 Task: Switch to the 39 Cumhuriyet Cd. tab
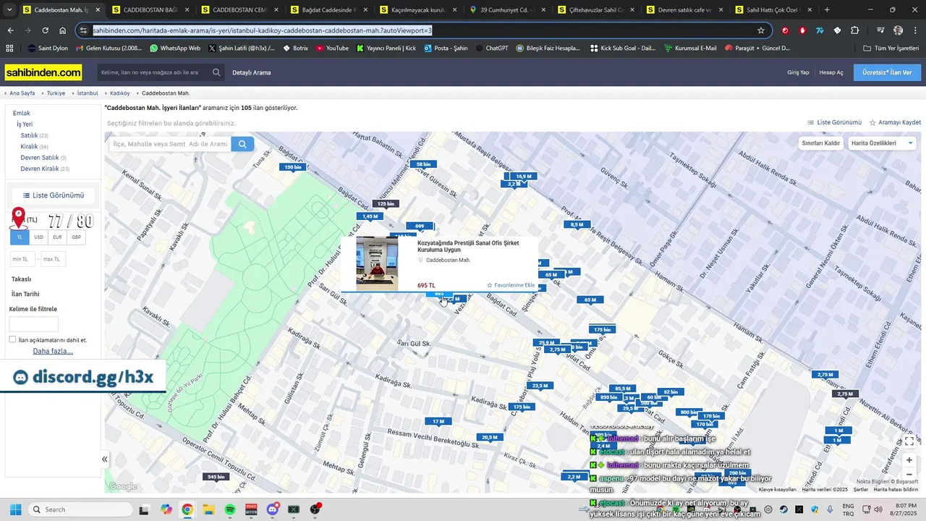pos(507,10)
